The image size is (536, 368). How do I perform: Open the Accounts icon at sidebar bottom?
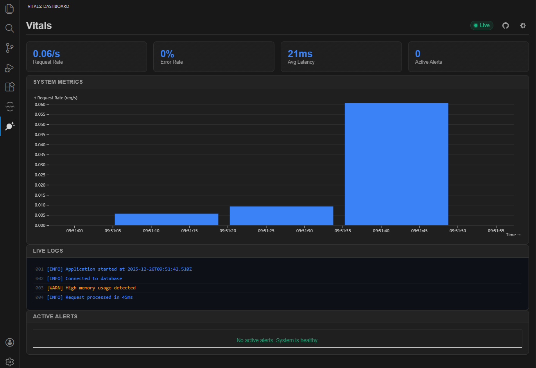pos(9,342)
